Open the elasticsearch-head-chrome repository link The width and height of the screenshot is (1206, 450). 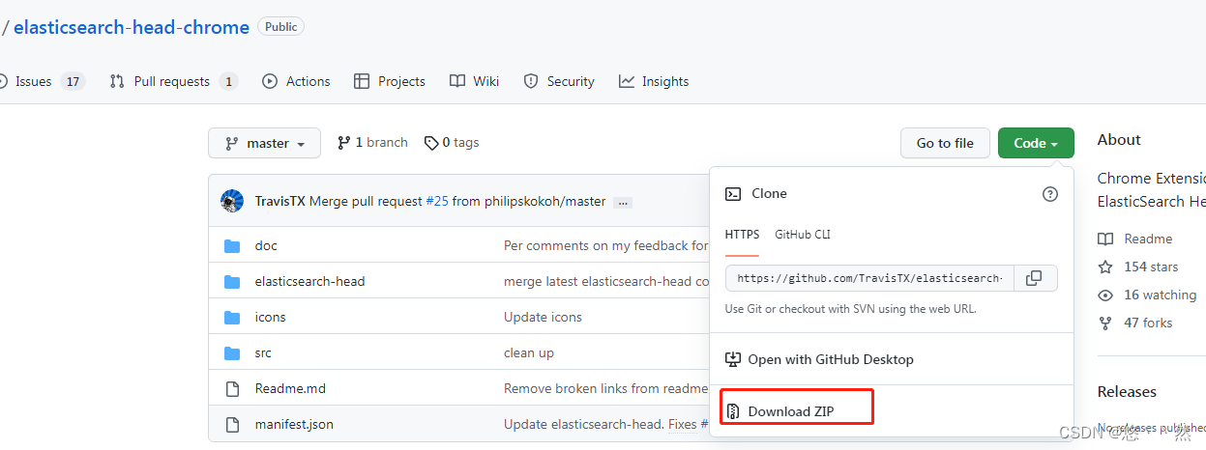click(x=132, y=27)
